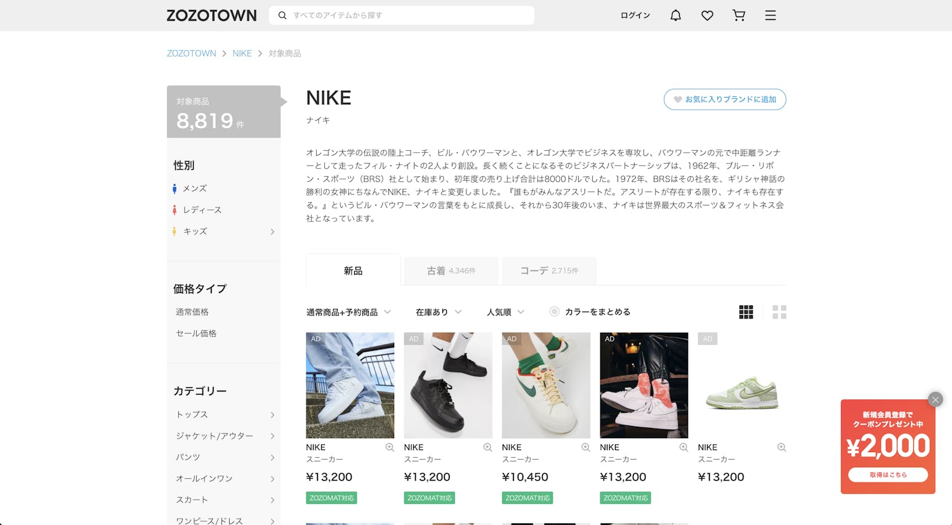Open the notifications bell icon
This screenshot has height=525, width=952.
675,15
